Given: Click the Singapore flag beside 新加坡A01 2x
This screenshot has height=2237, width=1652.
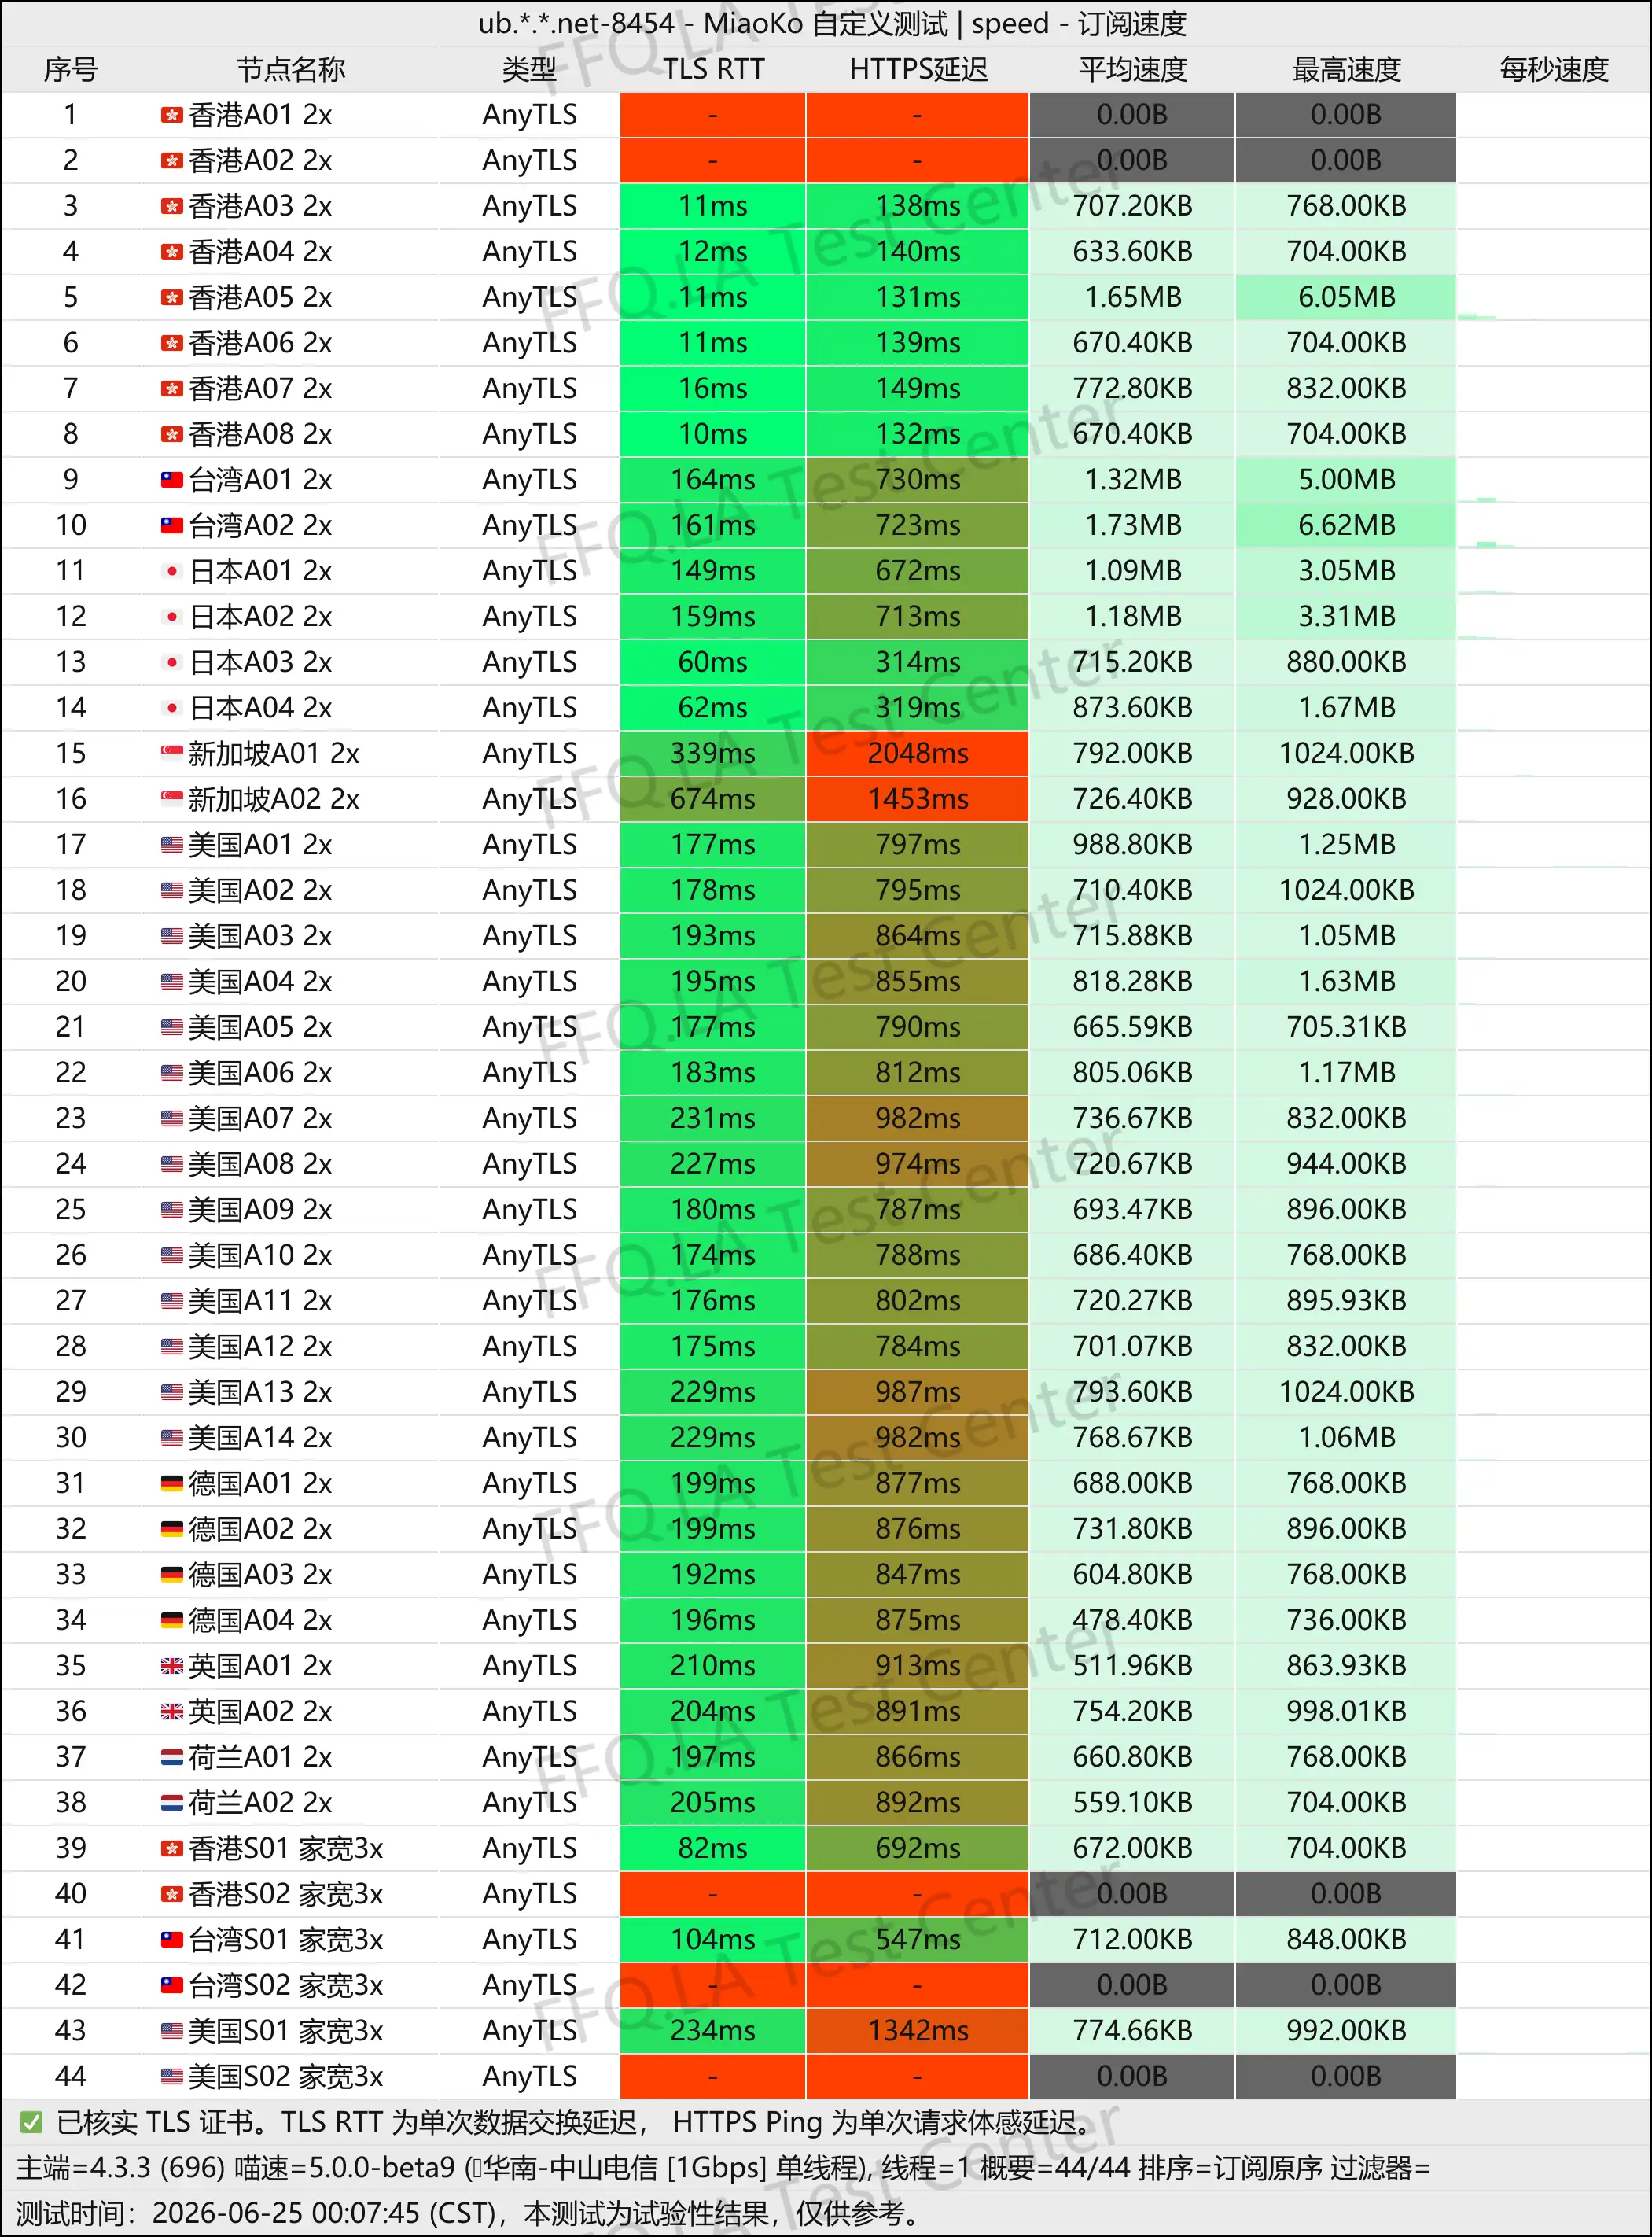Looking at the screenshot, I should pos(172,751).
